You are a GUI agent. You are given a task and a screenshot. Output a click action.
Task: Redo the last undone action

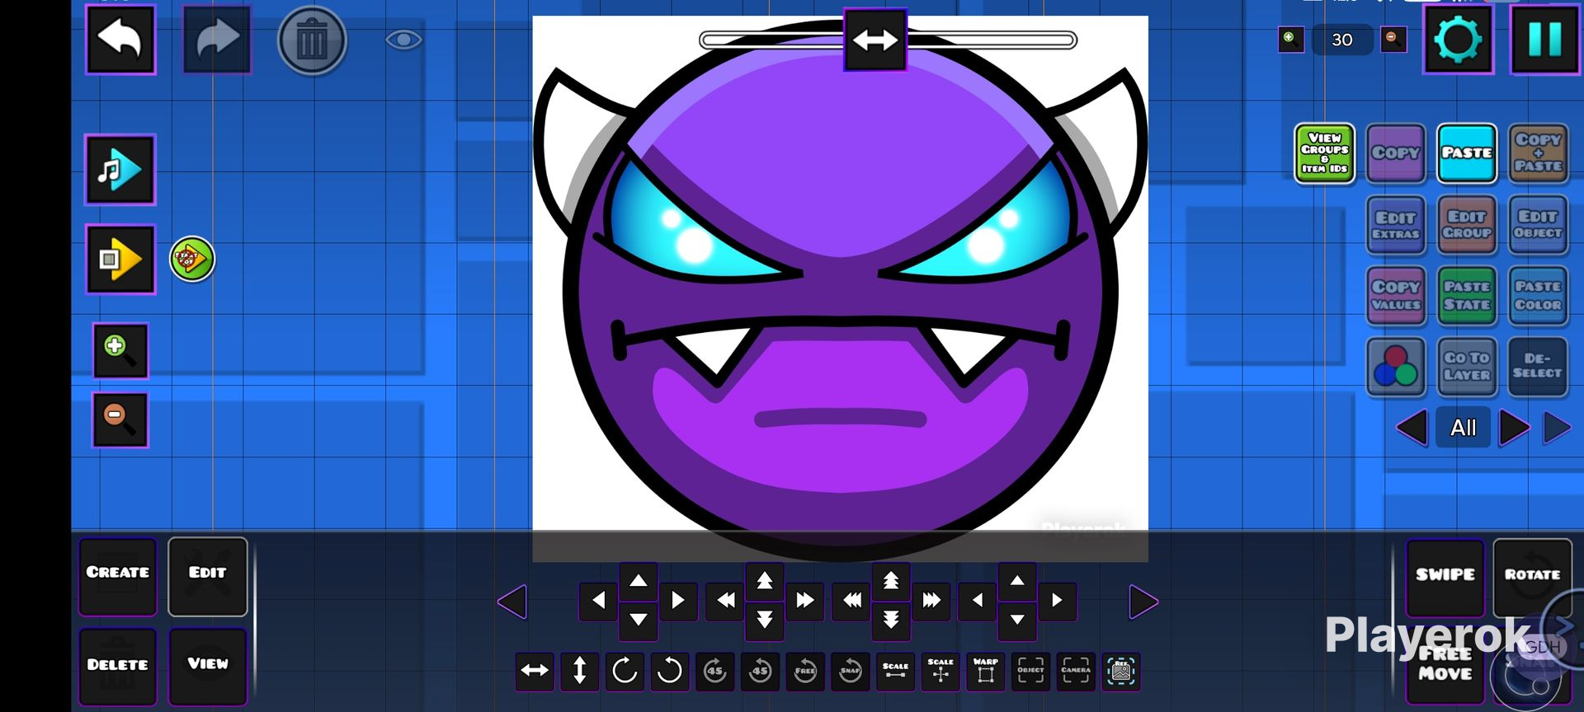217,40
